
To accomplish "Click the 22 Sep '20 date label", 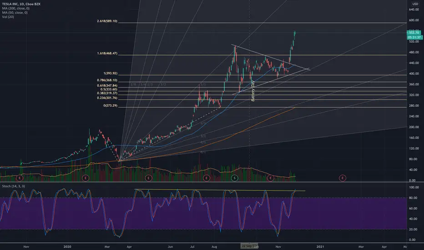I will coord(249,246).
